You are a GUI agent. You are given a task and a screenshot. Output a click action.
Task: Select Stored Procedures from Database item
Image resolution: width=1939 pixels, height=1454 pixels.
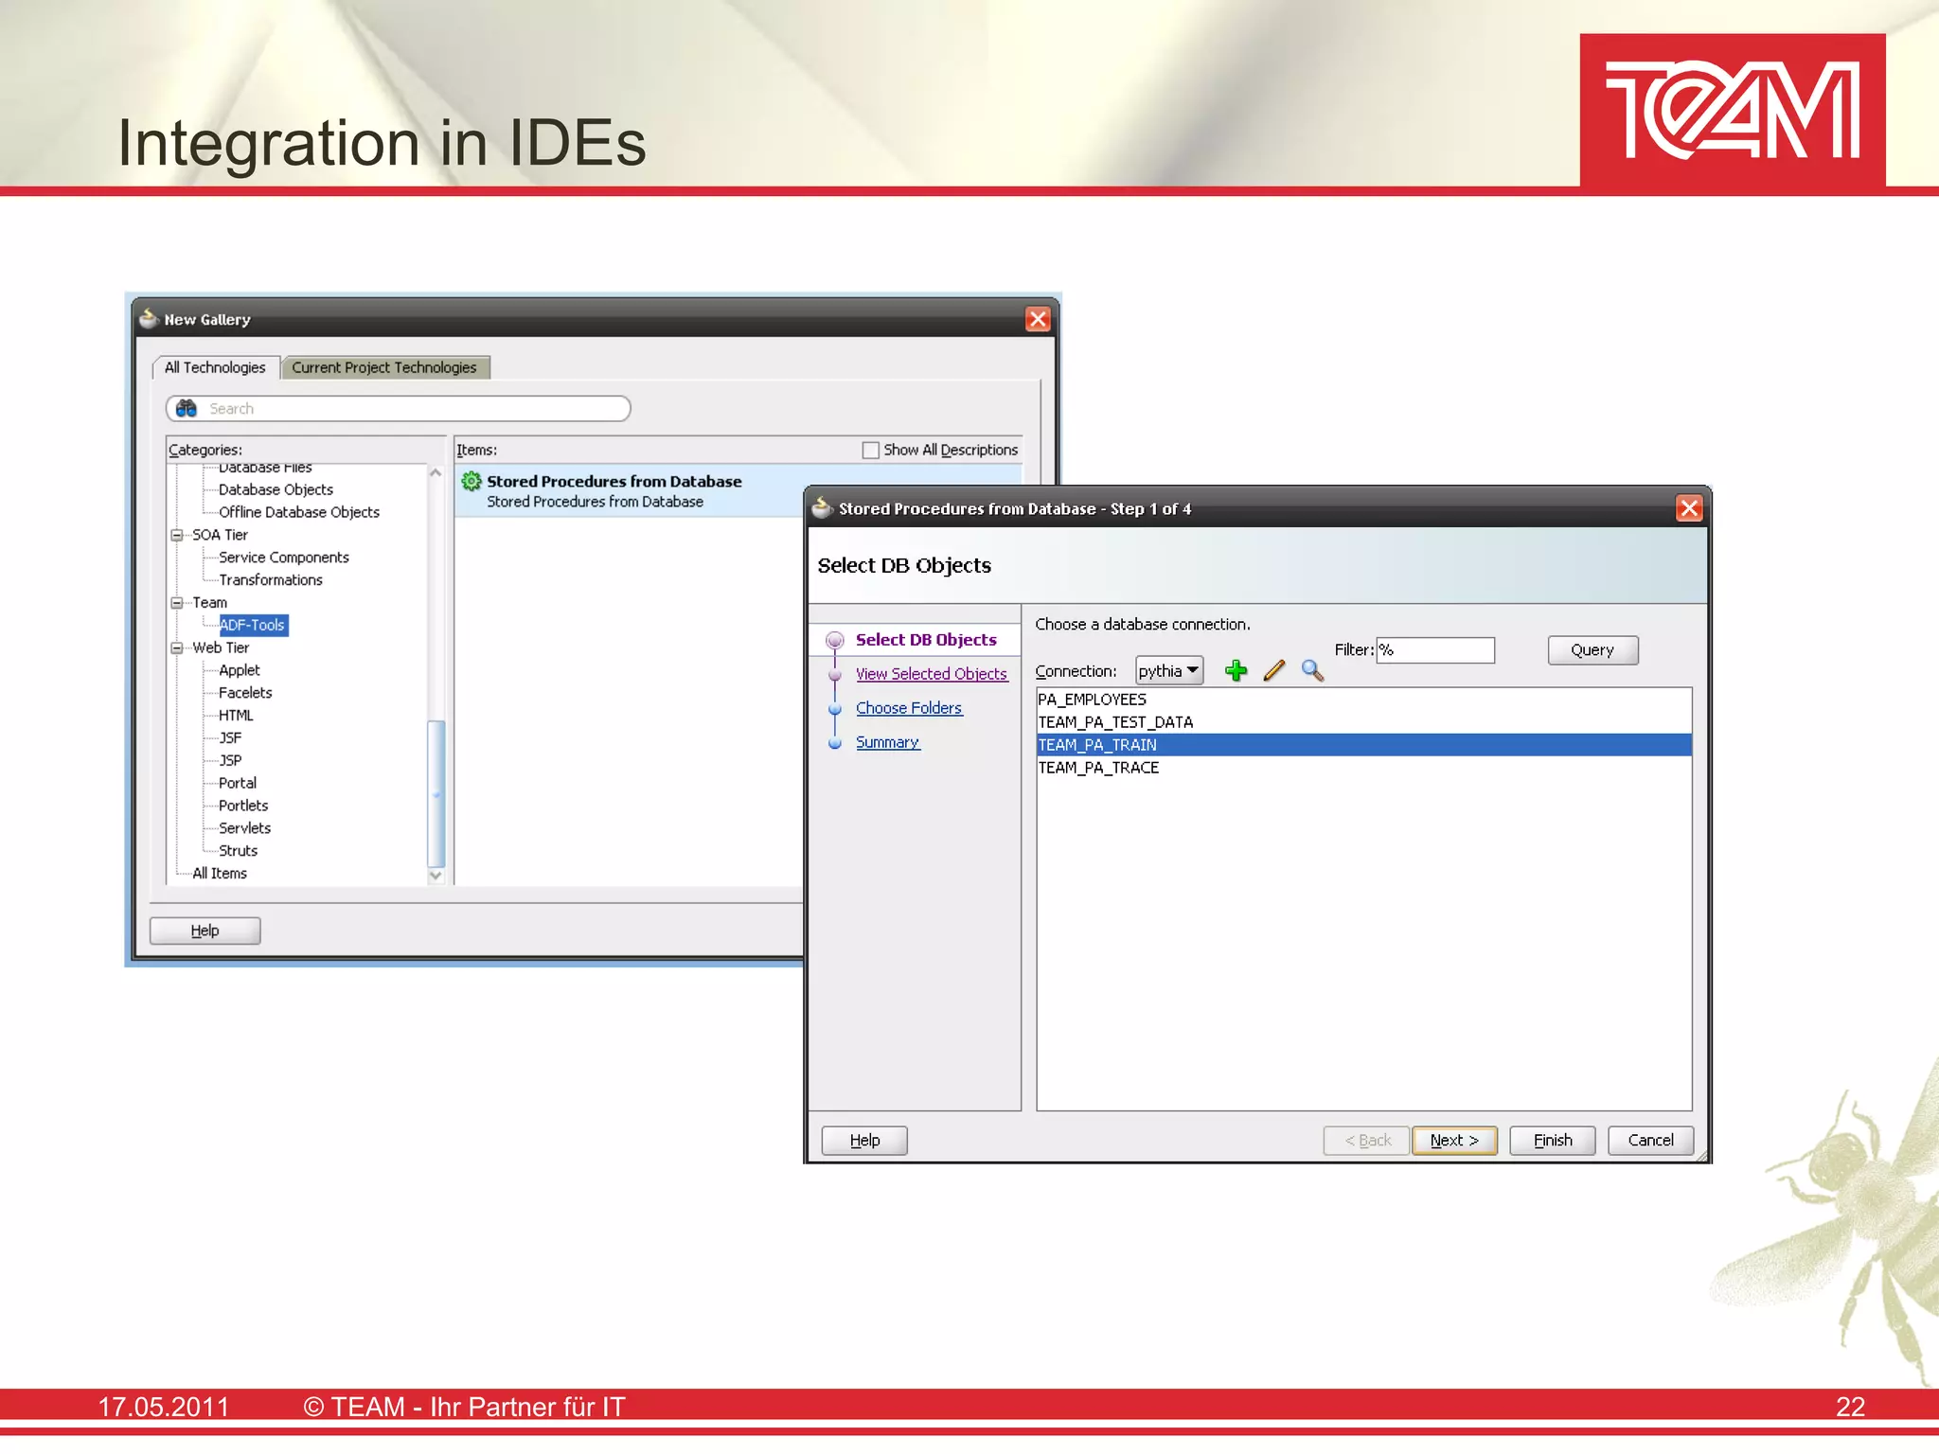pos(629,490)
